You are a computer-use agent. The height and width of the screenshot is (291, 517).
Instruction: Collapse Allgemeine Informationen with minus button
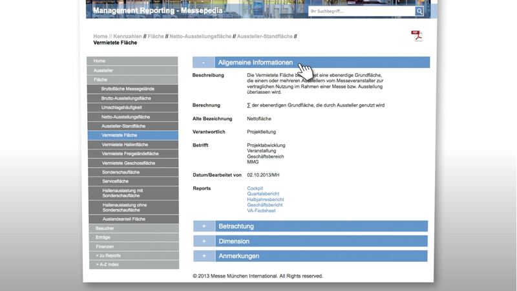[204, 62]
